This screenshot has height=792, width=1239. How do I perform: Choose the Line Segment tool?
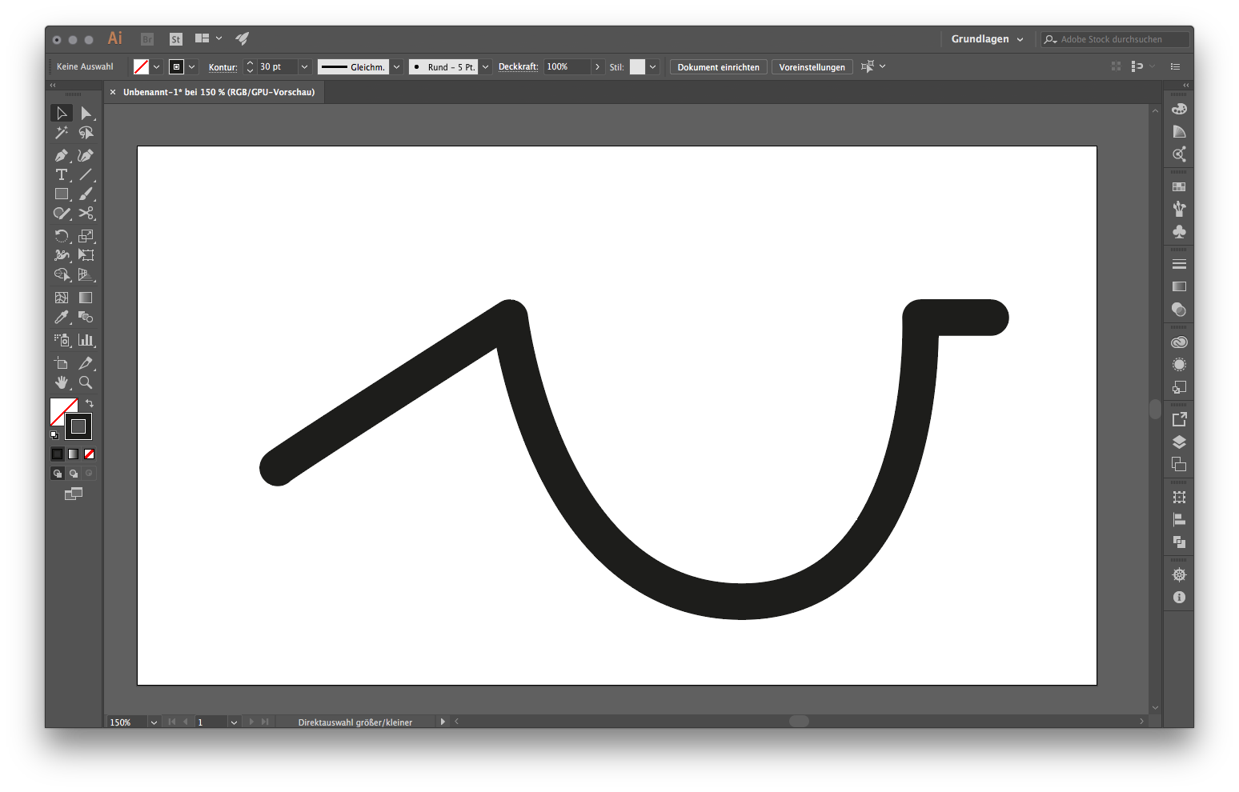click(x=86, y=174)
